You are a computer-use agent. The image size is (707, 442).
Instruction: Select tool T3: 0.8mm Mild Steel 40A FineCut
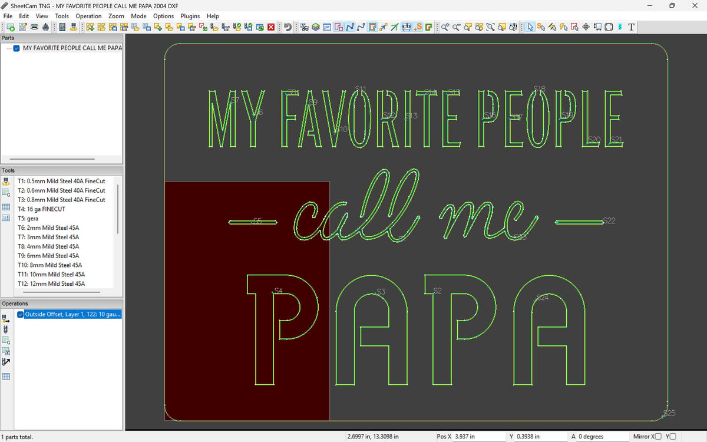coord(61,200)
